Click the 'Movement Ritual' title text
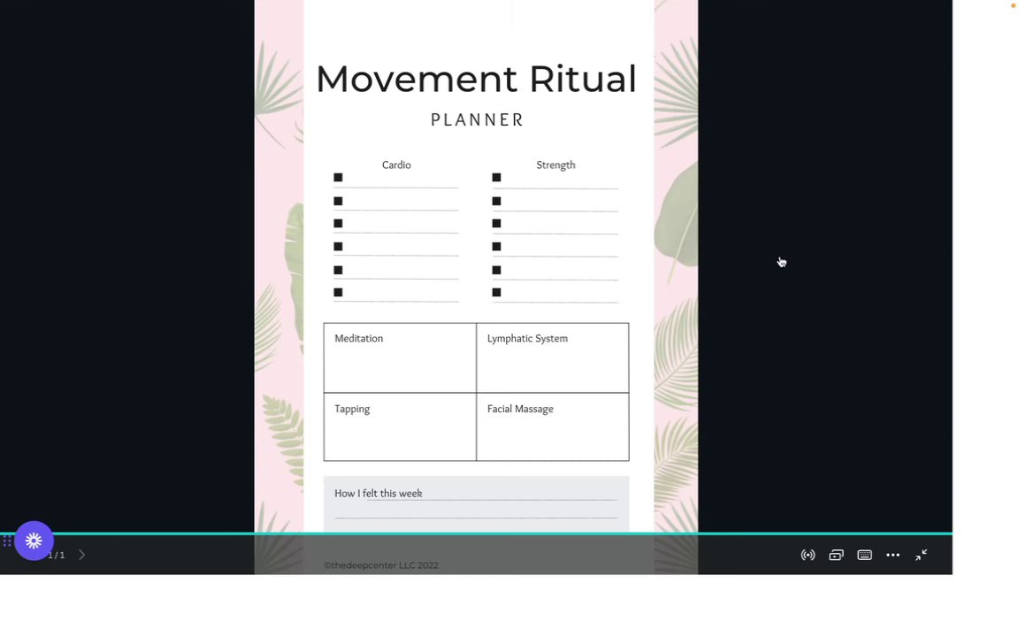Image resolution: width=1019 pixels, height=637 pixels. (x=476, y=80)
